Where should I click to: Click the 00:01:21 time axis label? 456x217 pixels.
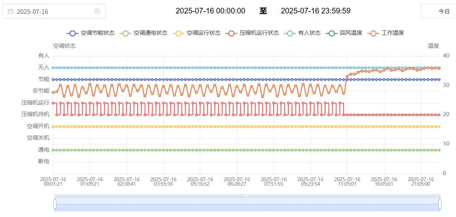click(x=53, y=182)
